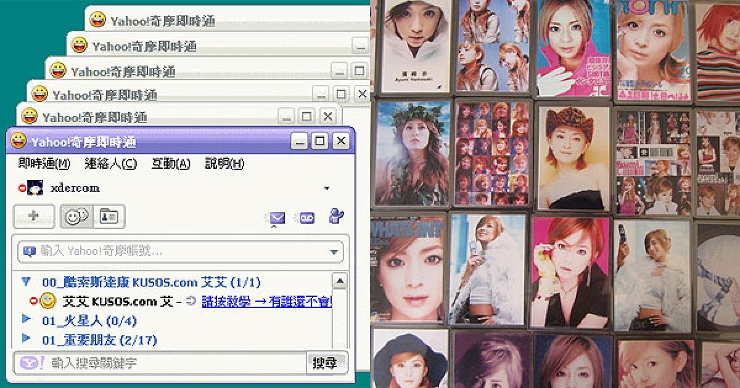The height and width of the screenshot is (388, 740).
Task: Click the purple person icon beside voicemail
Action: (337, 216)
